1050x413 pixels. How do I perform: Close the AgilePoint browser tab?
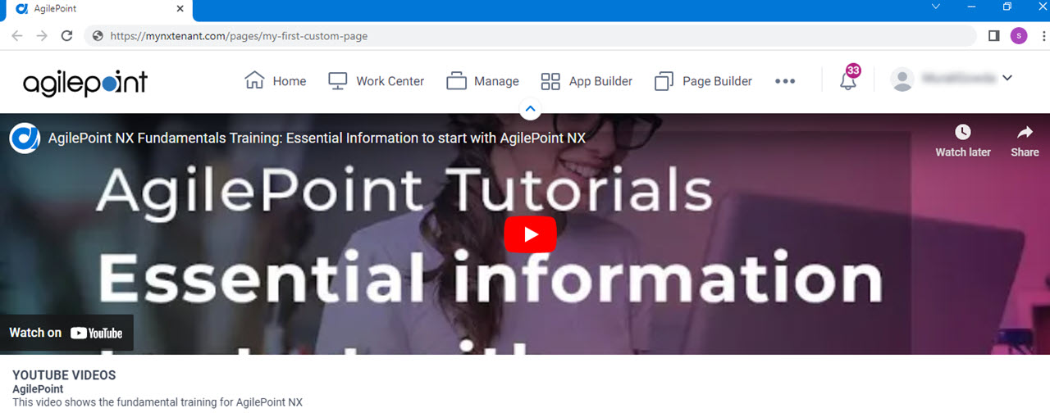pyautogui.click(x=180, y=7)
